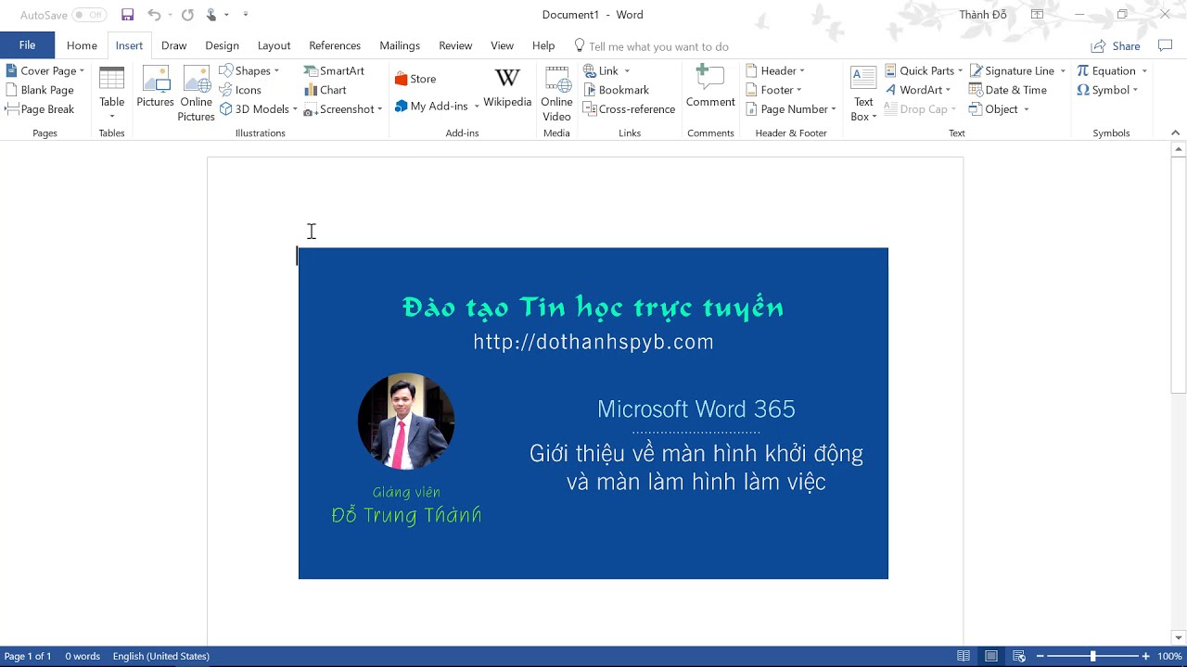Expand the Shapes dropdown
This screenshot has width=1187, height=667.
[x=250, y=71]
